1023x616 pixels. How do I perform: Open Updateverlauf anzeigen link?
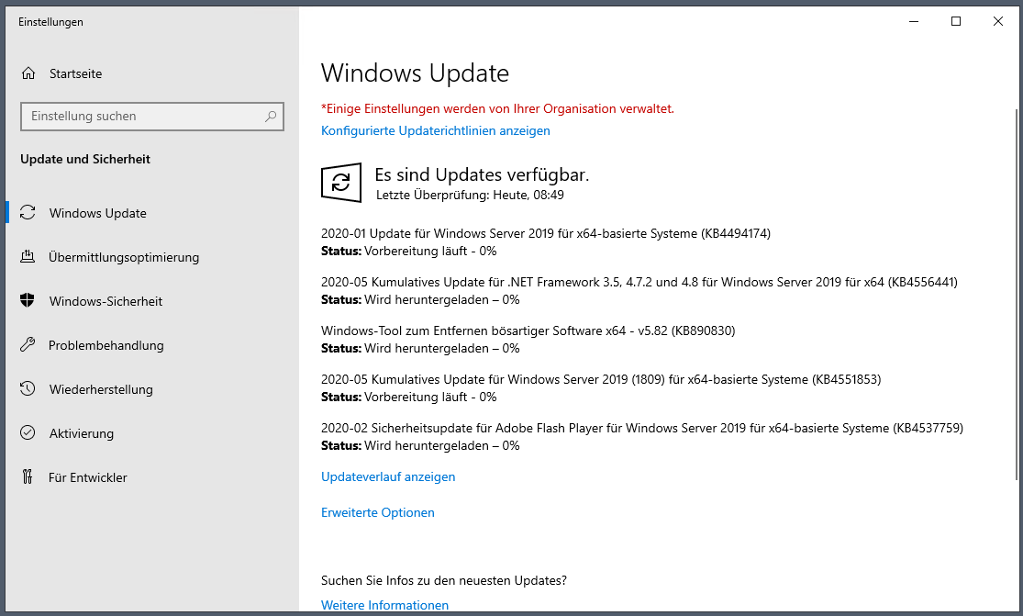pyautogui.click(x=388, y=476)
